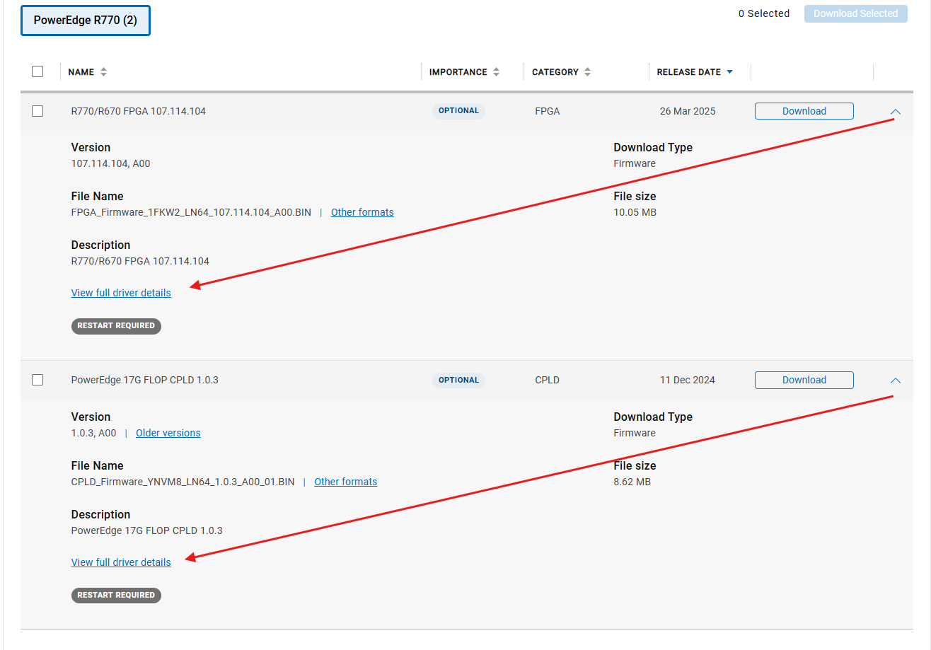The width and height of the screenshot is (931, 650).
Task: Open Other formats for the CPLD file
Action: (345, 481)
